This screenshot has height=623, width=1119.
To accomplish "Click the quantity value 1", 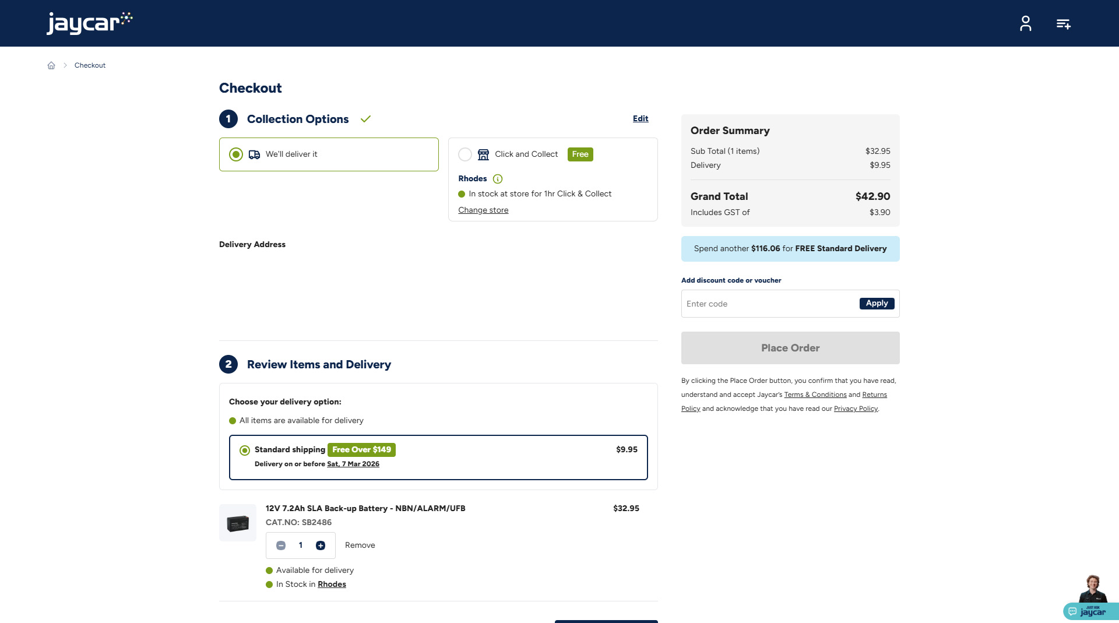I will (x=301, y=545).
